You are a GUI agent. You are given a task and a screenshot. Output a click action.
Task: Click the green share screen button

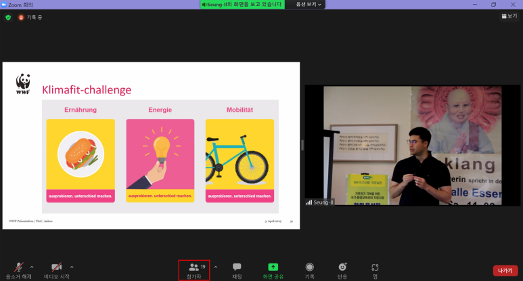(273, 271)
